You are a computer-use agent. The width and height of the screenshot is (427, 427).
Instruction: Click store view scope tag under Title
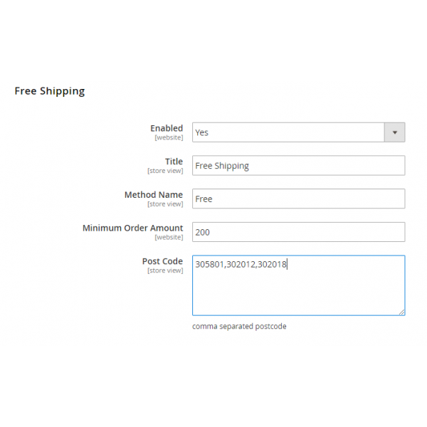(165, 171)
